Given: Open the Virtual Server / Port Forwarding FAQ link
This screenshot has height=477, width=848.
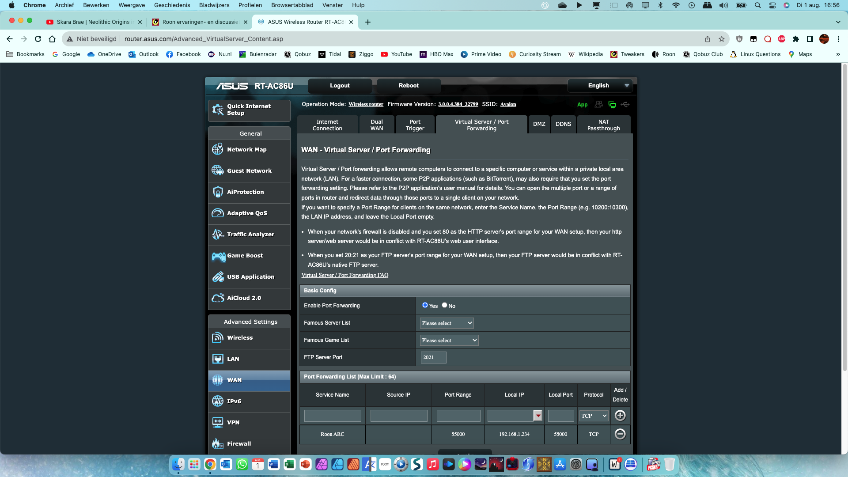Looking at the screenshot, I should tap(345, 275).
